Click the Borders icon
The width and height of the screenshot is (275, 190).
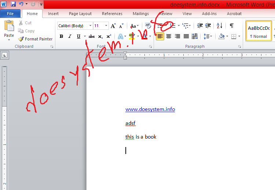point(234,36)
